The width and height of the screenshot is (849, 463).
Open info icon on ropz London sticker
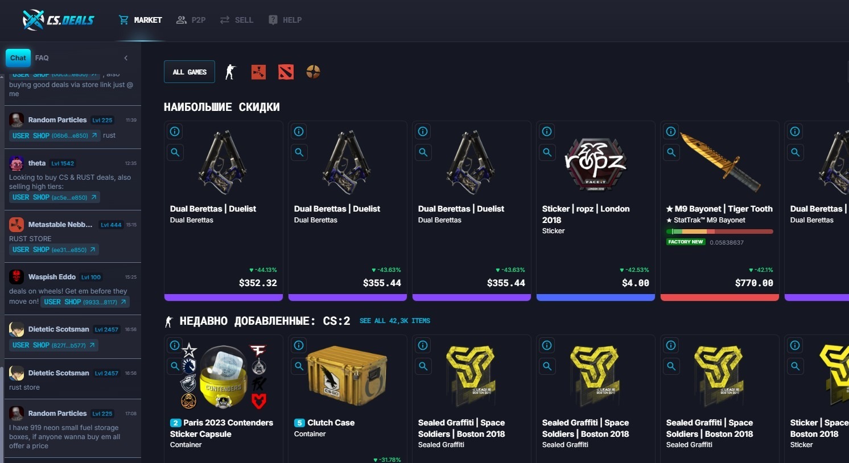(547, 131)
